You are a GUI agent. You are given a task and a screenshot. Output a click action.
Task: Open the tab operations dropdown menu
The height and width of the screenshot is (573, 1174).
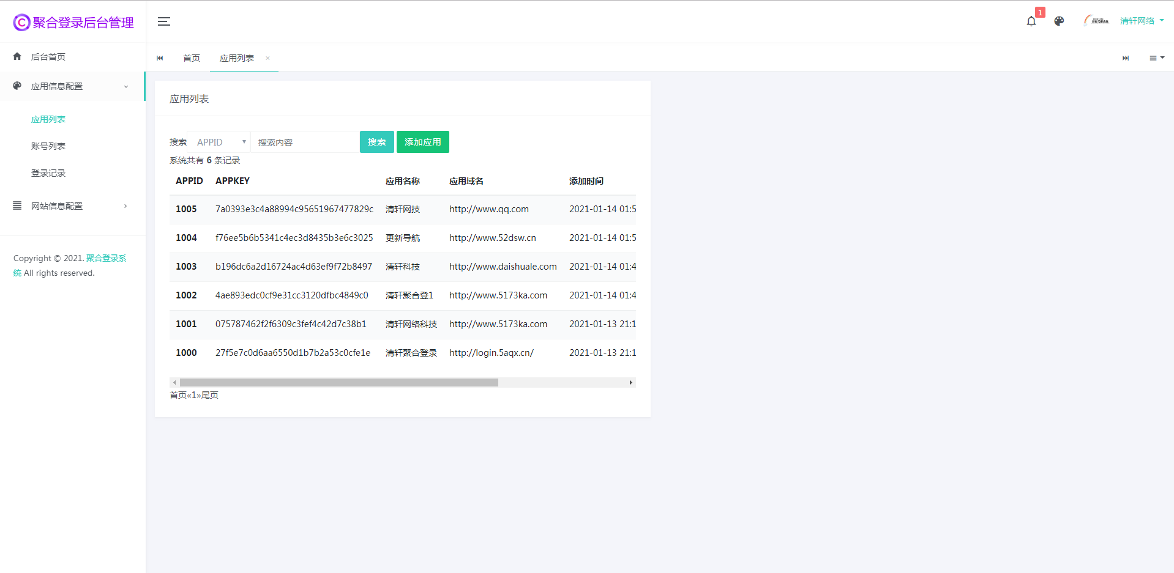point(1156,58)
